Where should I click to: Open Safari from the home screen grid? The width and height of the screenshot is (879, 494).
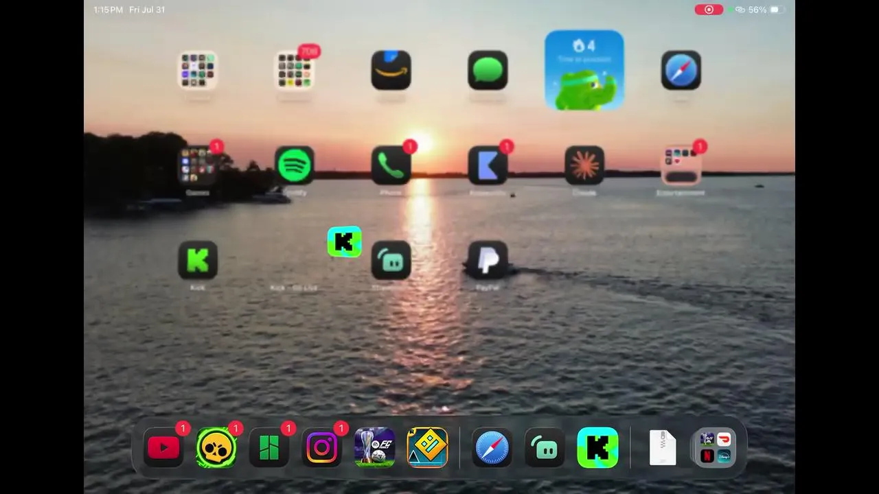coord(681,70)
